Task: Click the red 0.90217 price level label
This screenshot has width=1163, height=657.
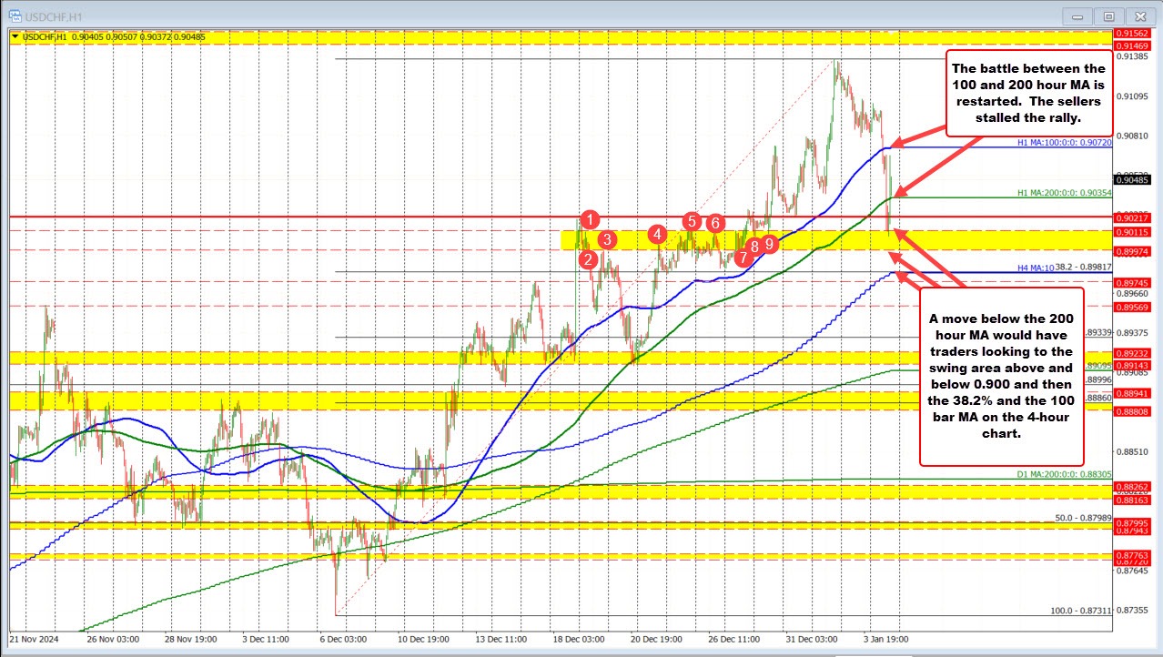Action: coord(1138,217)
